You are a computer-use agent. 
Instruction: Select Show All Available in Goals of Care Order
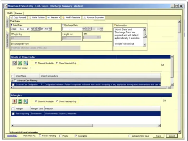(x=44, y=63)
